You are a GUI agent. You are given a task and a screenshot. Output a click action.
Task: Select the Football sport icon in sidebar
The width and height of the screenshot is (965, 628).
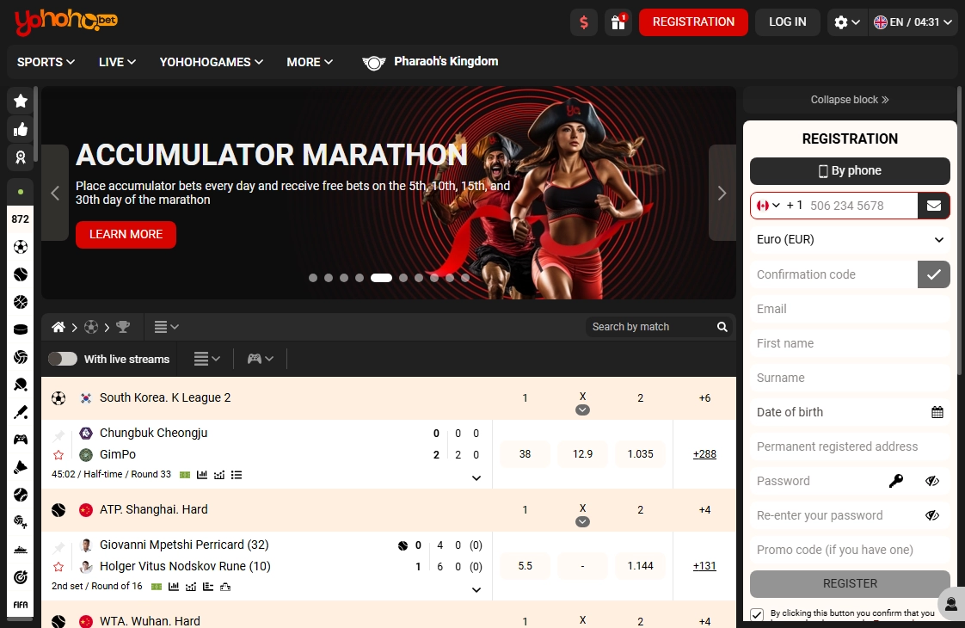[x=21, y=247]
